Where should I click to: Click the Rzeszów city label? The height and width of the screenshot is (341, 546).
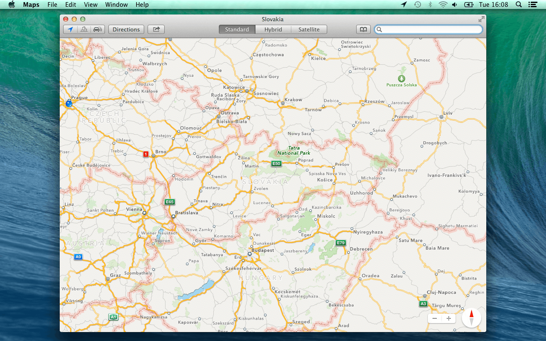point(375,101)
